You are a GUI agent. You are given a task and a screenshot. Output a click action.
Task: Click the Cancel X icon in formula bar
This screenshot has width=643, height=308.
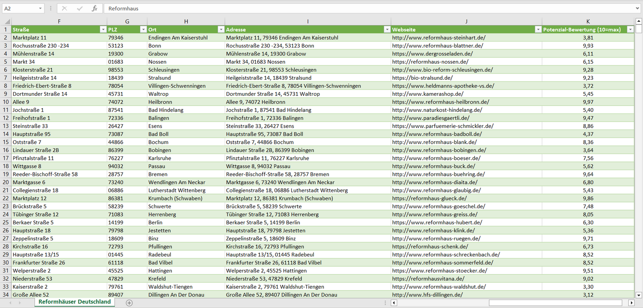65,8
